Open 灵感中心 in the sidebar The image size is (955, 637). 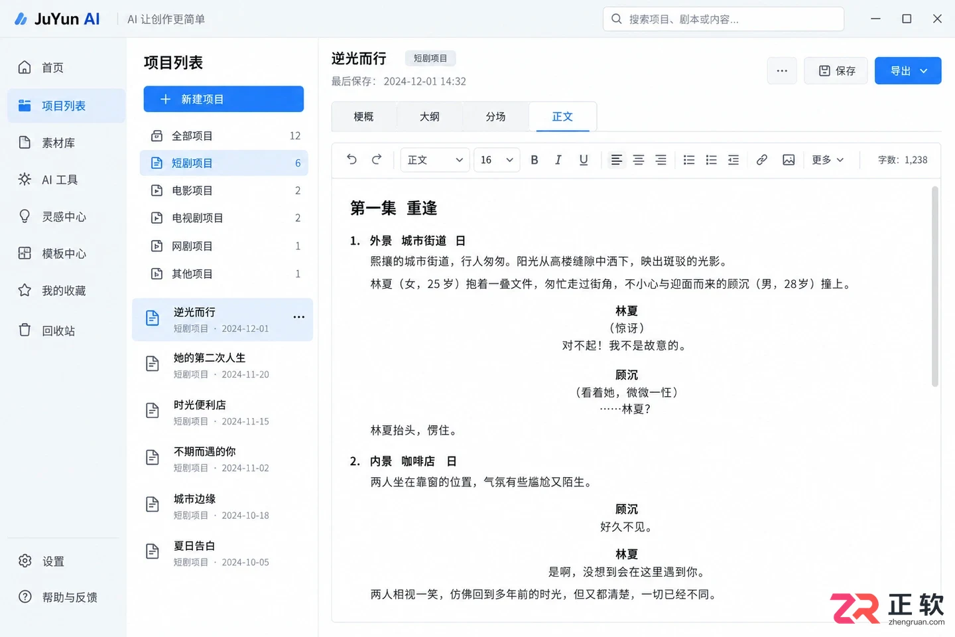pos(66,216)
